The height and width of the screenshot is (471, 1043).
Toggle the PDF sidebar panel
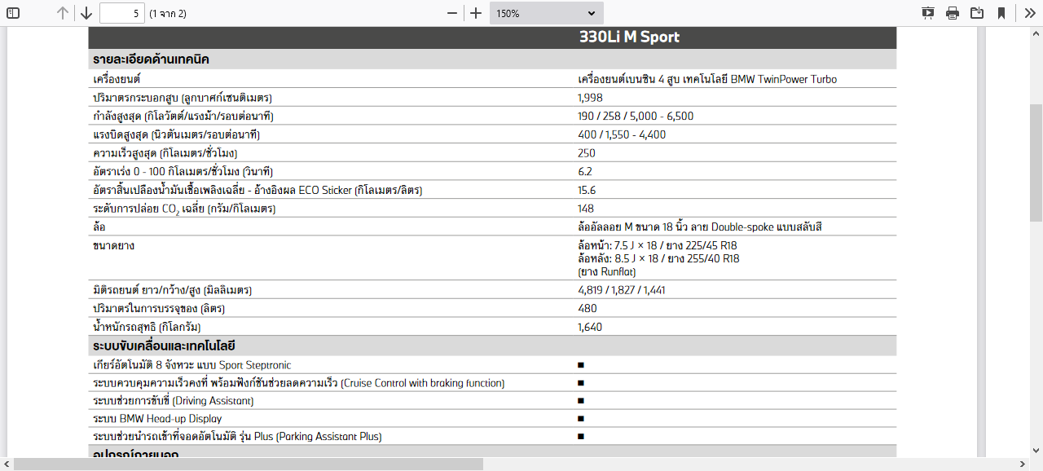[13, 13]
